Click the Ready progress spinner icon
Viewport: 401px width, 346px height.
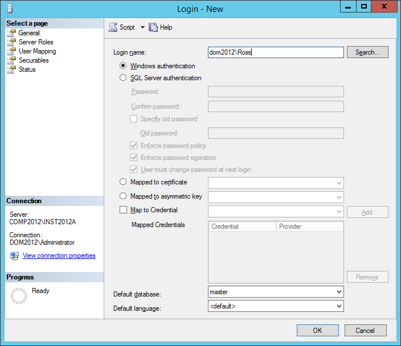(x=19, y=296)
